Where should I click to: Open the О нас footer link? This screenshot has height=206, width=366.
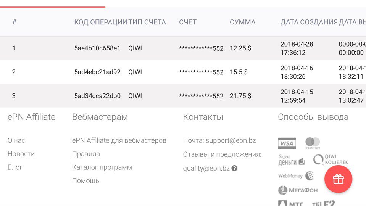point(16,140)
